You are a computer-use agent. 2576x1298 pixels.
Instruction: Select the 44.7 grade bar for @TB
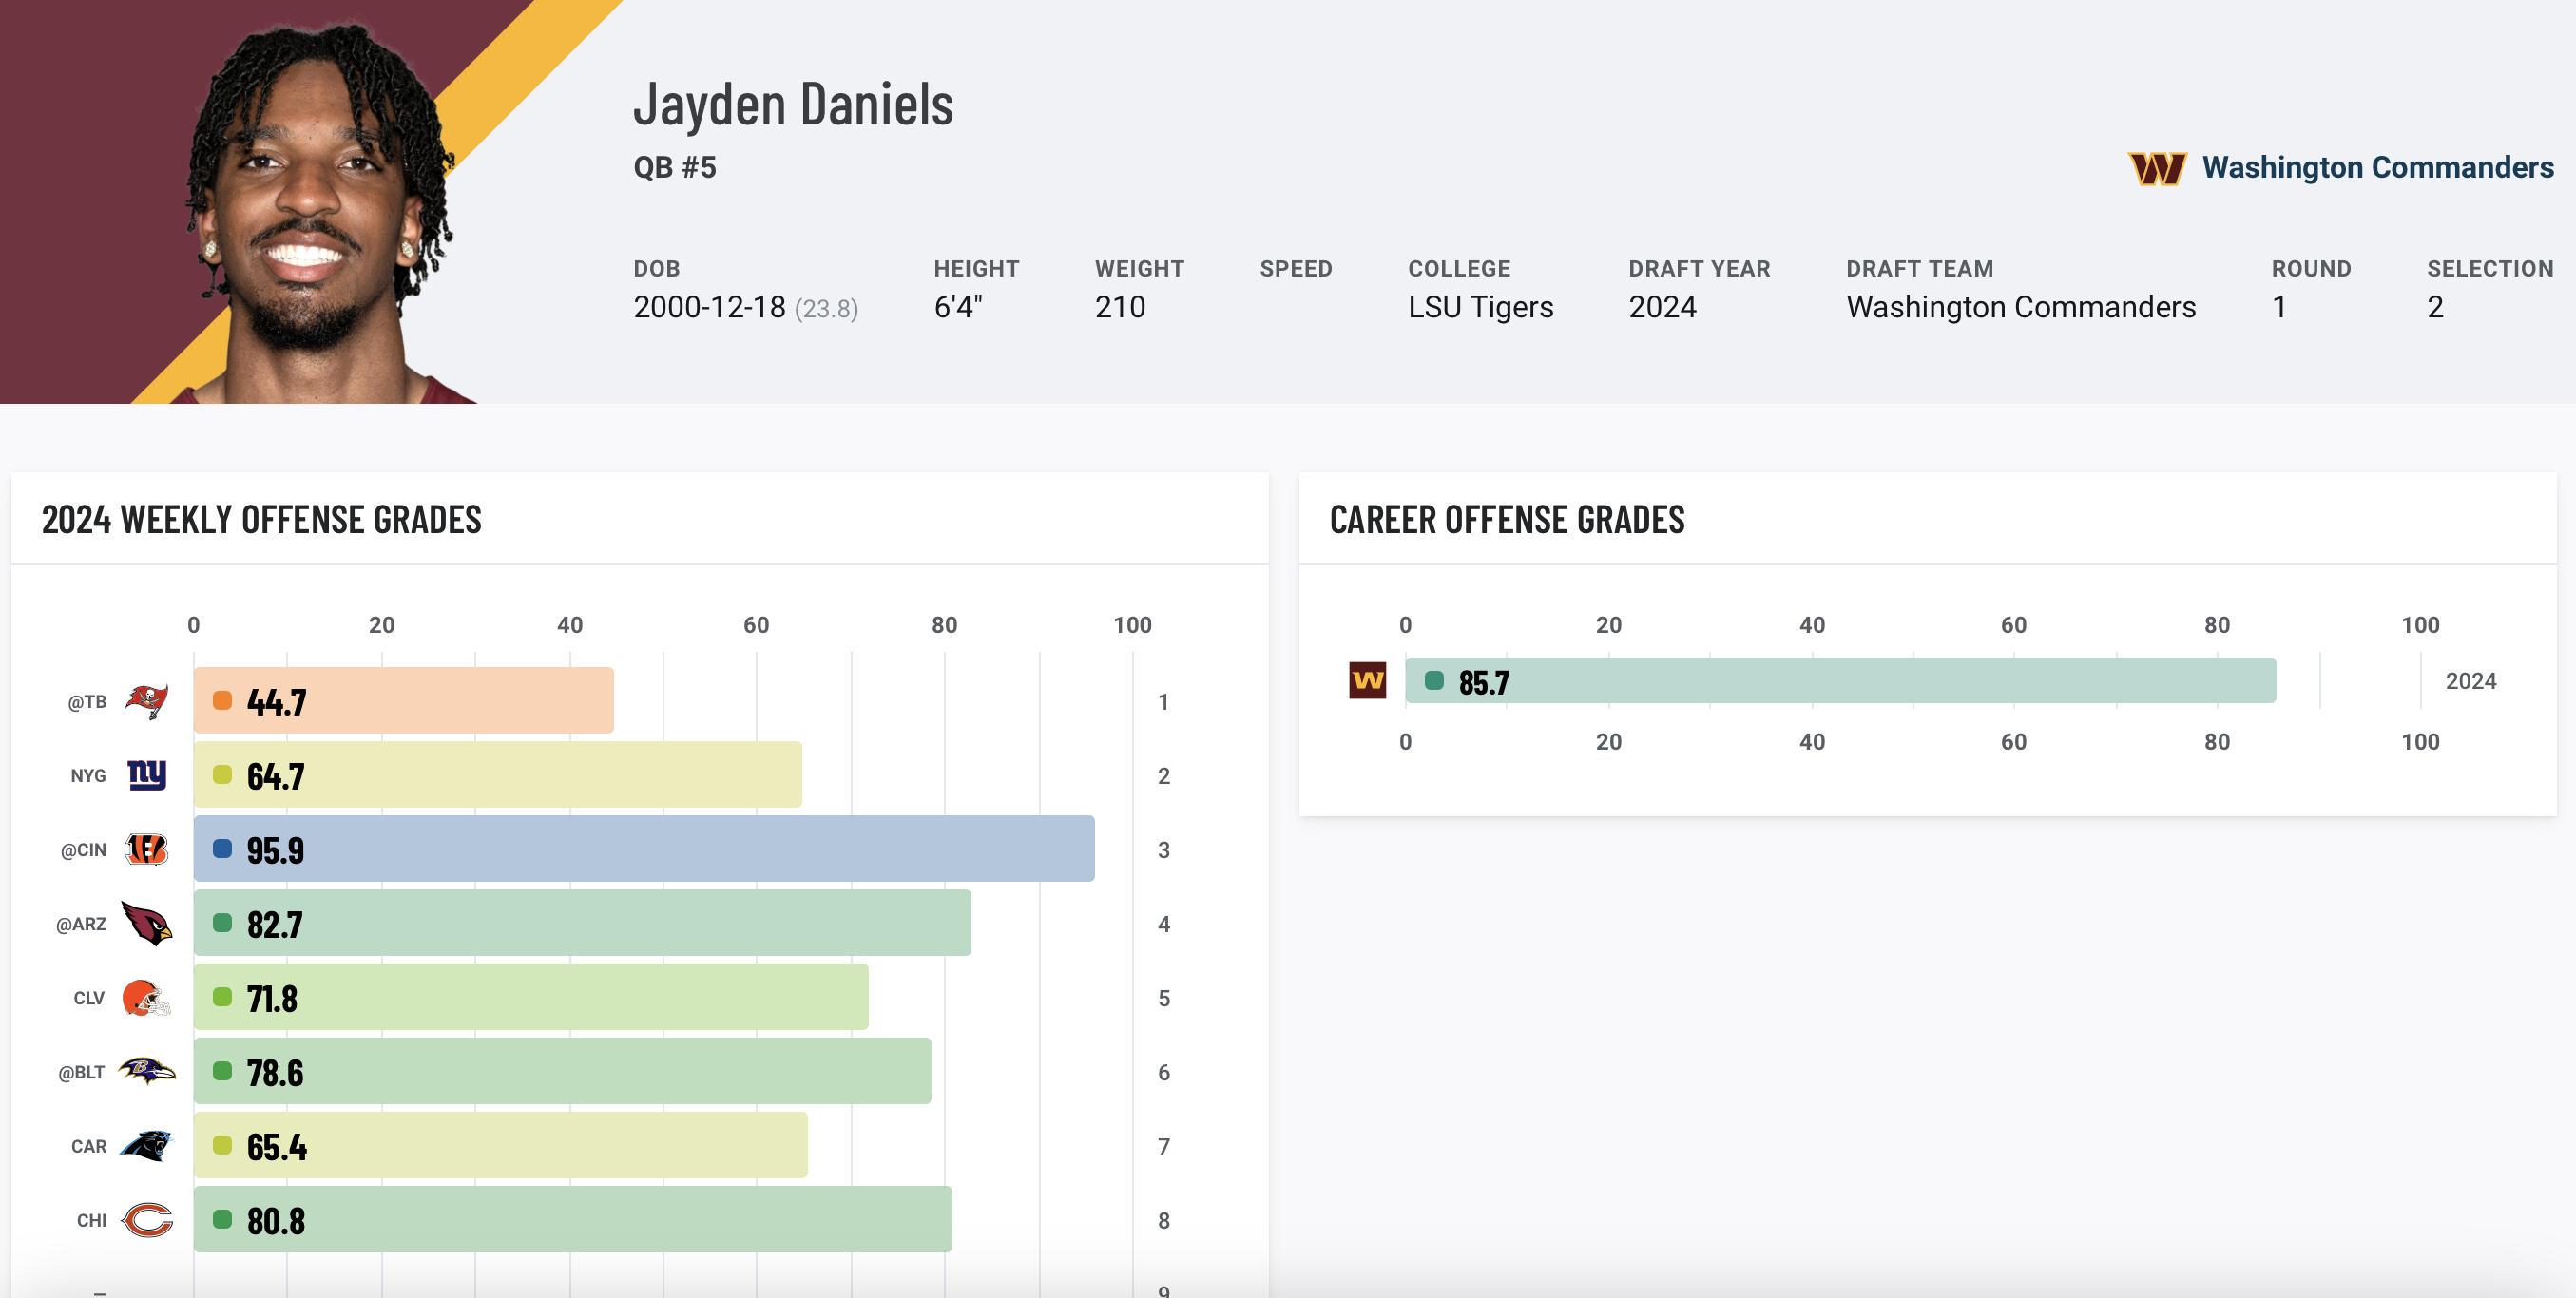click(404, 701)
